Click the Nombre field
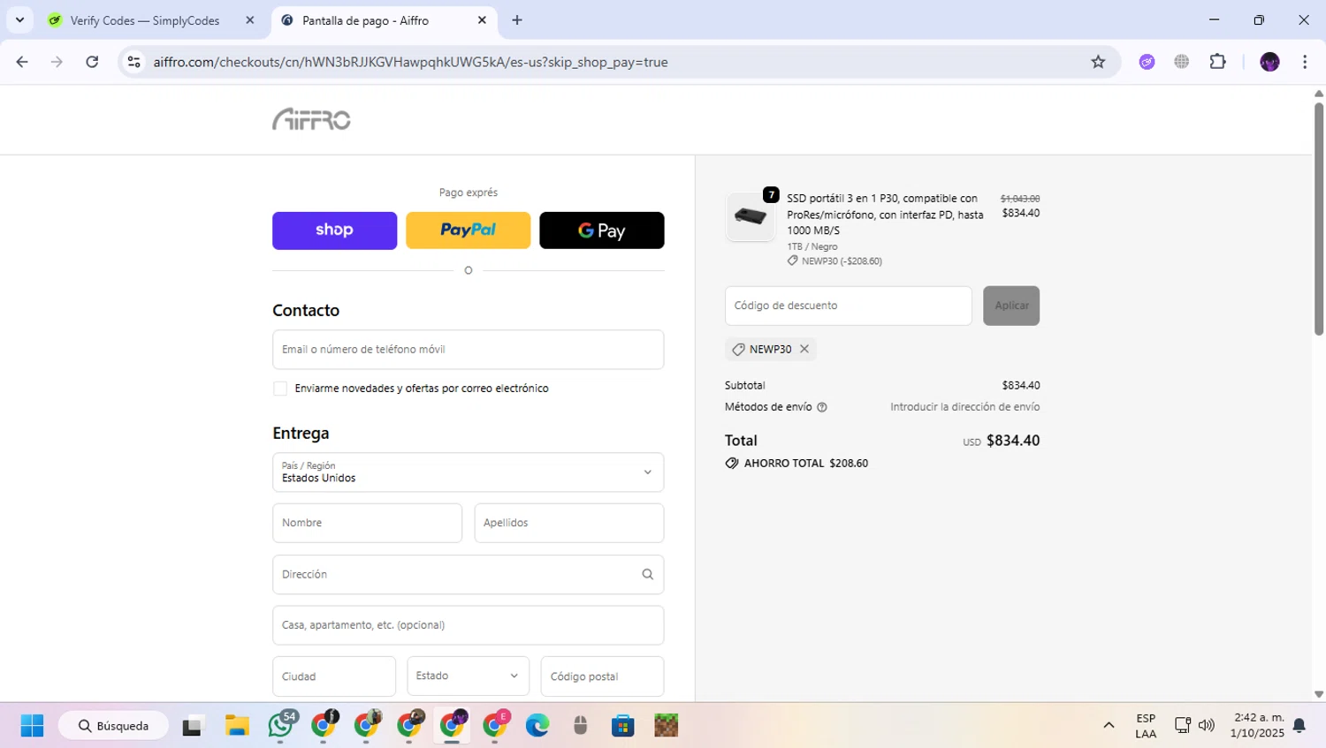This screenshot has height=748, width=1326. pos(367,523)
